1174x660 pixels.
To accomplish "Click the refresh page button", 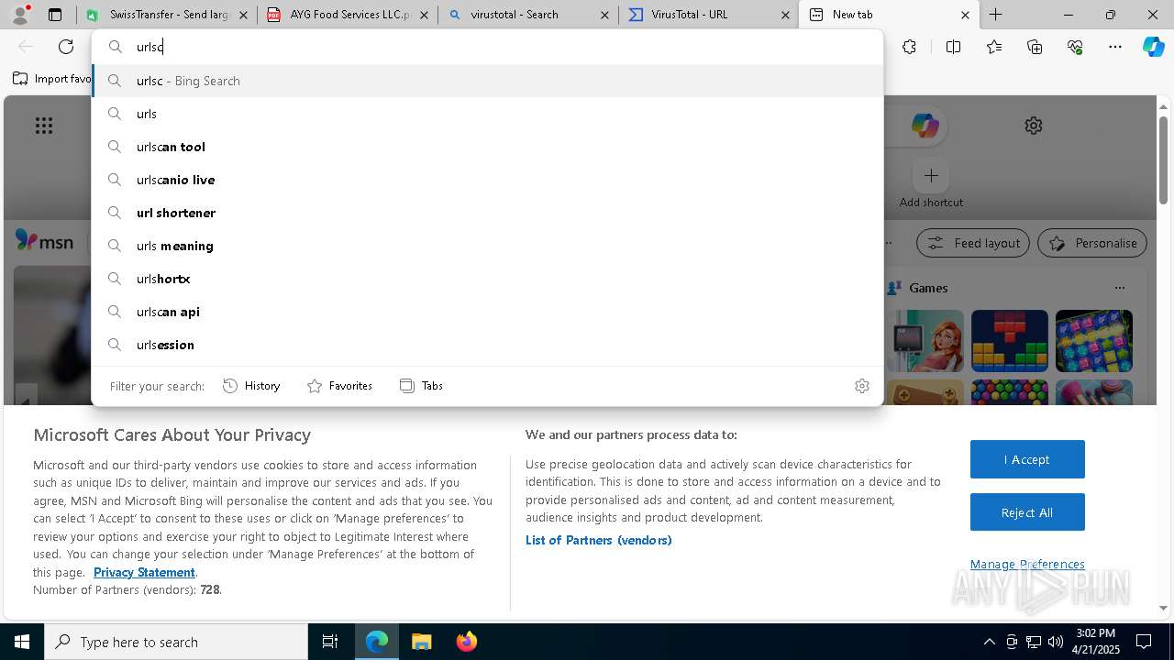I will click(x=66, y=47).
